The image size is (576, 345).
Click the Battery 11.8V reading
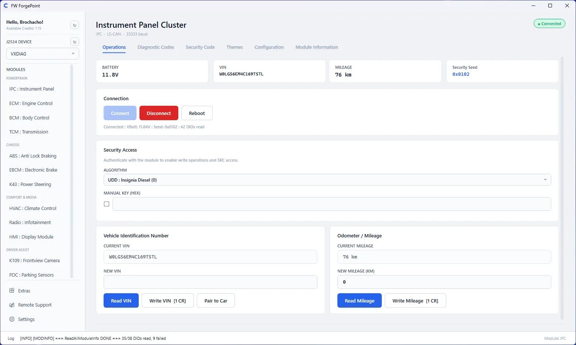[x=110, y=75]
